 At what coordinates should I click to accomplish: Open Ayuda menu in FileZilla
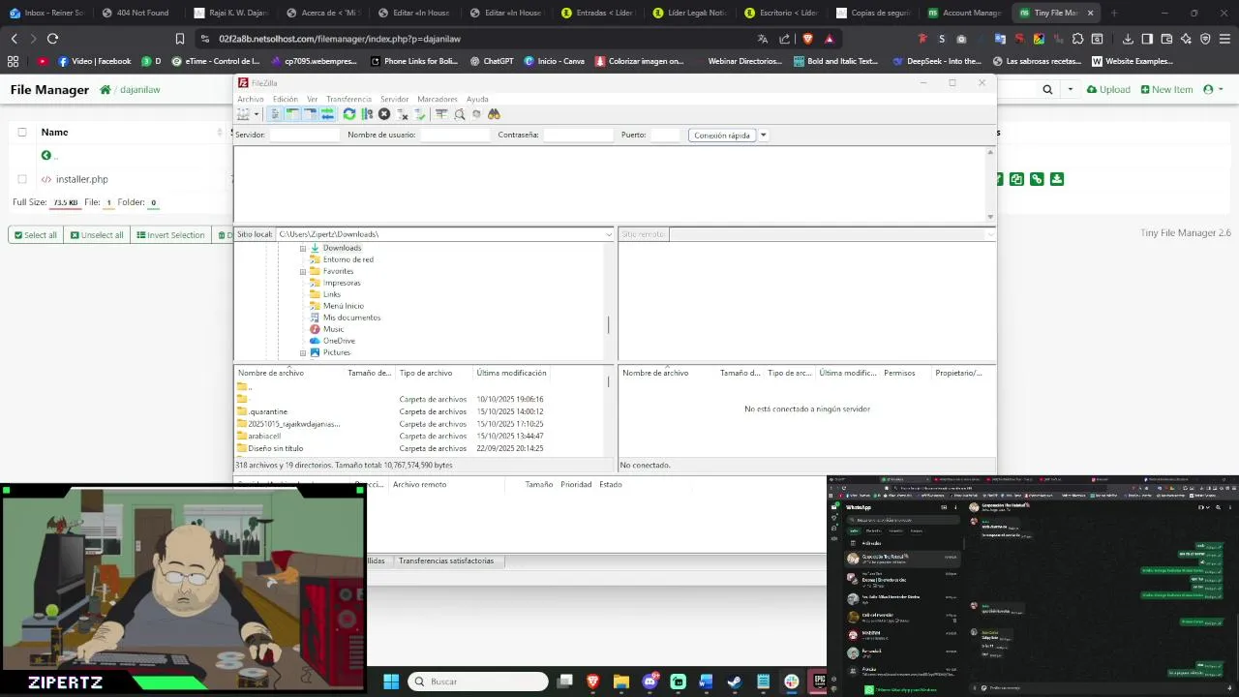477,99
